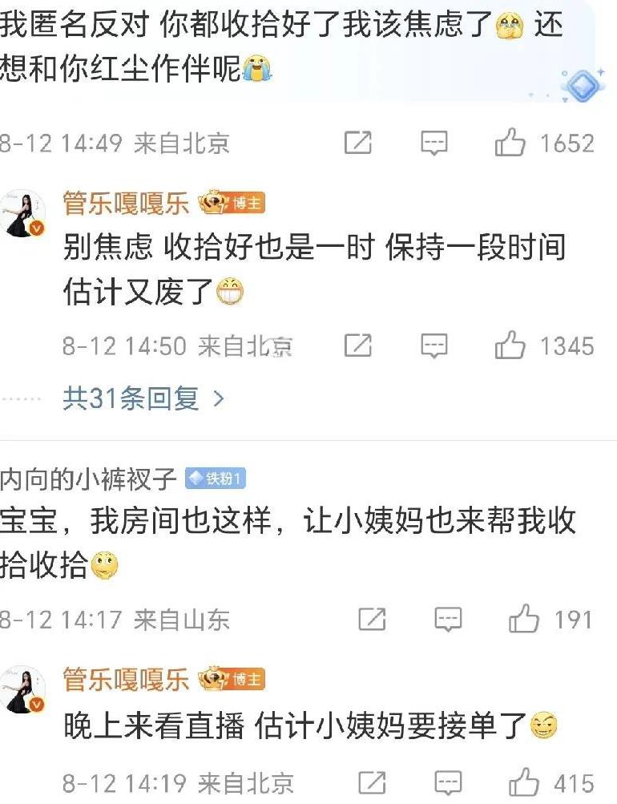This screenshot has width=617, height=804.
Task: Reply to the 8-12 14:49 comment
Action: (x=434, y=143)
